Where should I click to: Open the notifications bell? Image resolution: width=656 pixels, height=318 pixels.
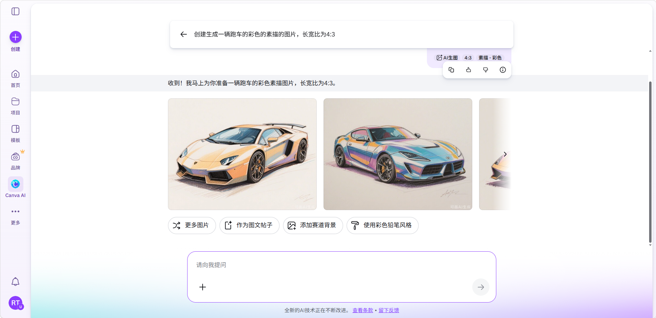pyautogui.click(x=15, y=282)
